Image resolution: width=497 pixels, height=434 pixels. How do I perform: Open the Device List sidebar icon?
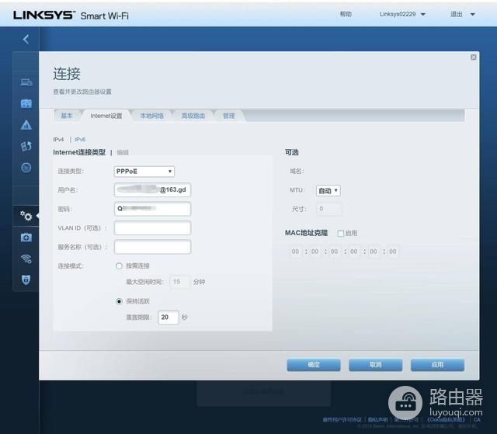pos(26,82)
